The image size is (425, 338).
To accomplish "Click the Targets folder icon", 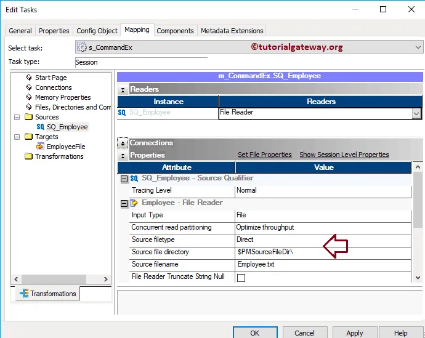I will [x=28, y=136].
